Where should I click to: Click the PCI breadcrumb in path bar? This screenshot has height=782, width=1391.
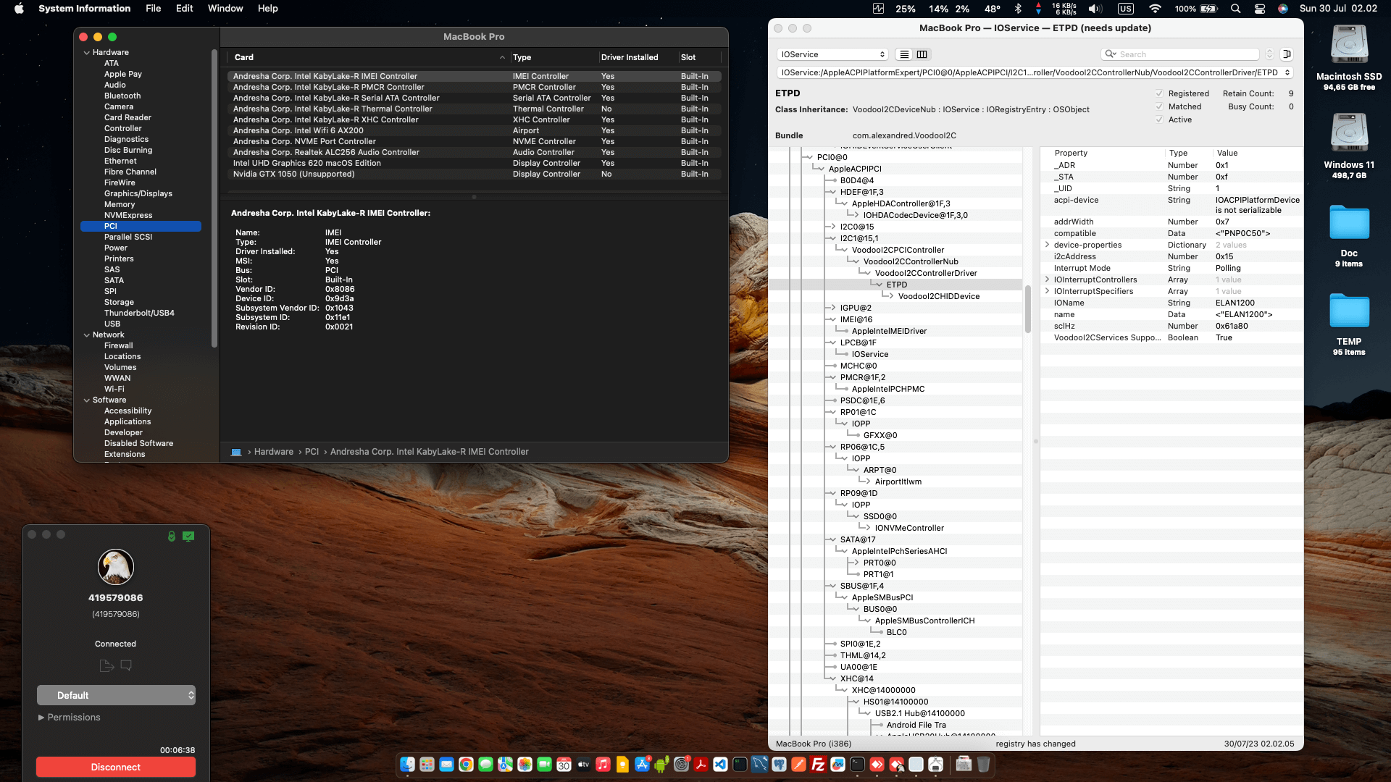[312, 452]
